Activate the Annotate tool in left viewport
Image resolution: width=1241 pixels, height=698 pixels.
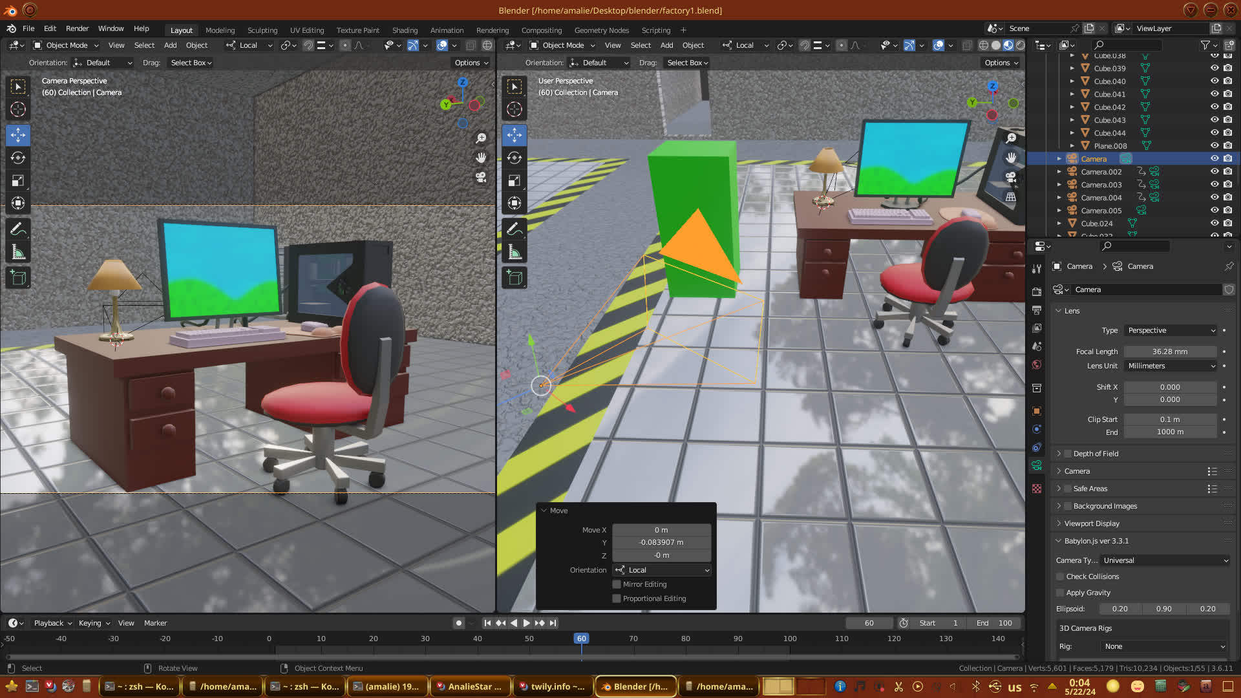(18, 229)
